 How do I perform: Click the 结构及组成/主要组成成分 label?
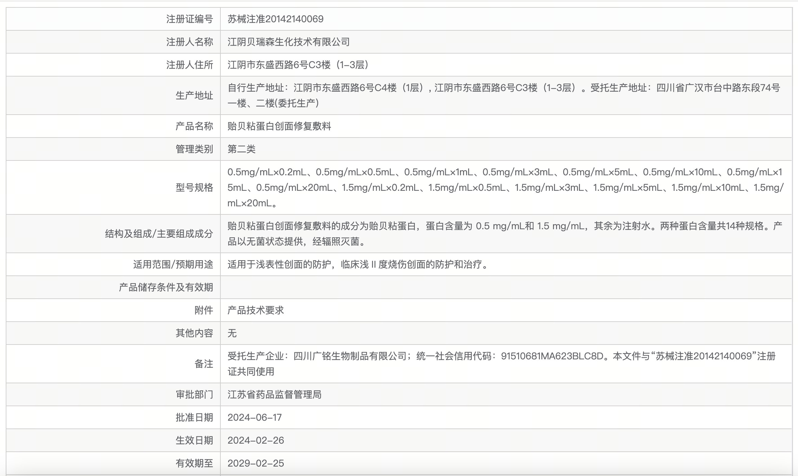coord(159,234)
